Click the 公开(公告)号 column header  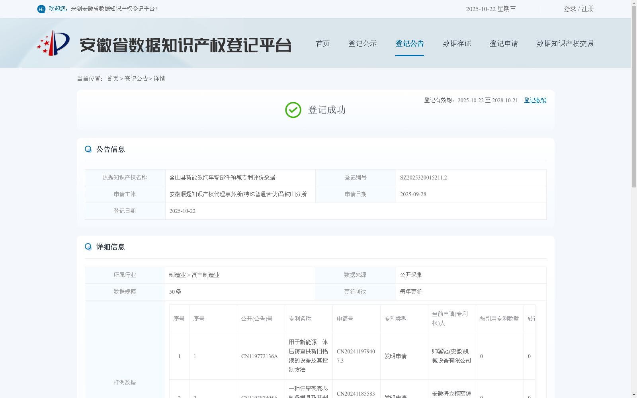coord(257,319)
